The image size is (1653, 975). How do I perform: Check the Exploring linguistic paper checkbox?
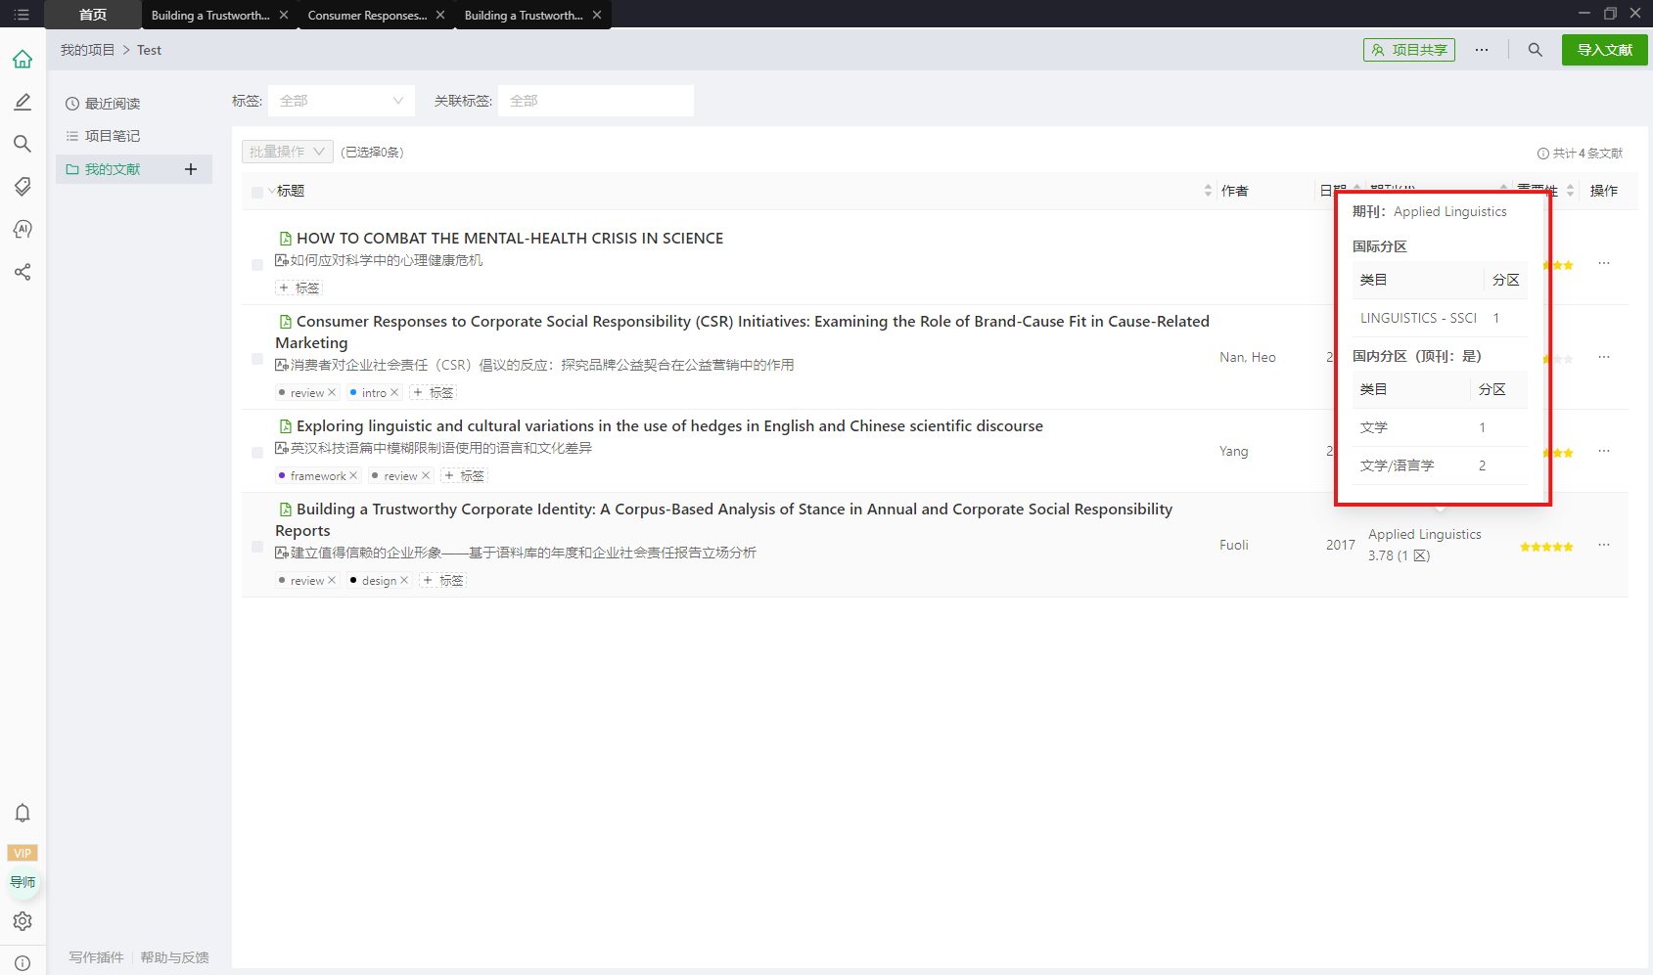click(x=257, y=452)
